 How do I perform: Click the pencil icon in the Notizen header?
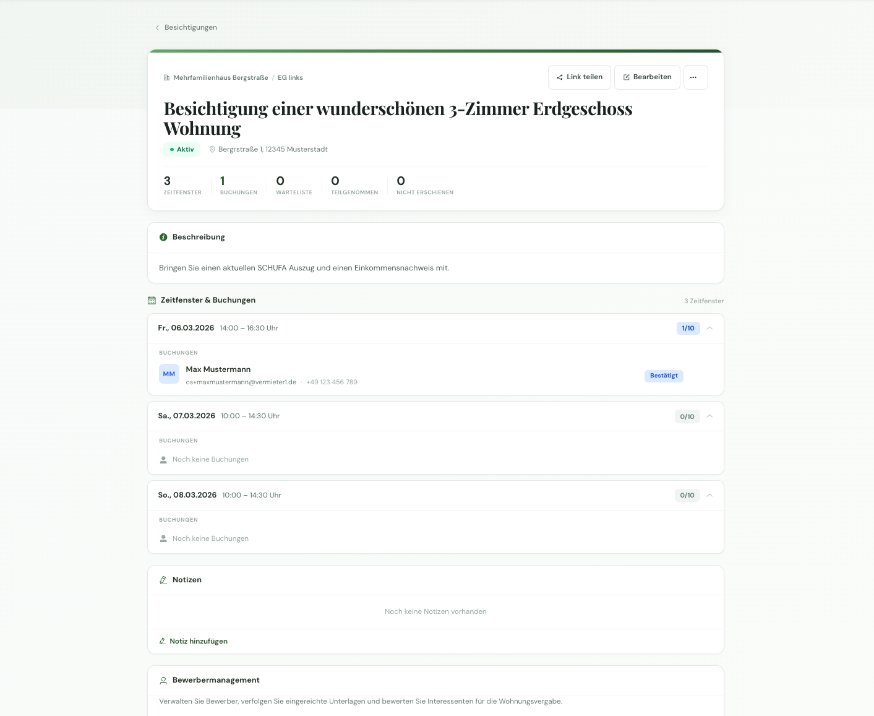tap(163, 580)
